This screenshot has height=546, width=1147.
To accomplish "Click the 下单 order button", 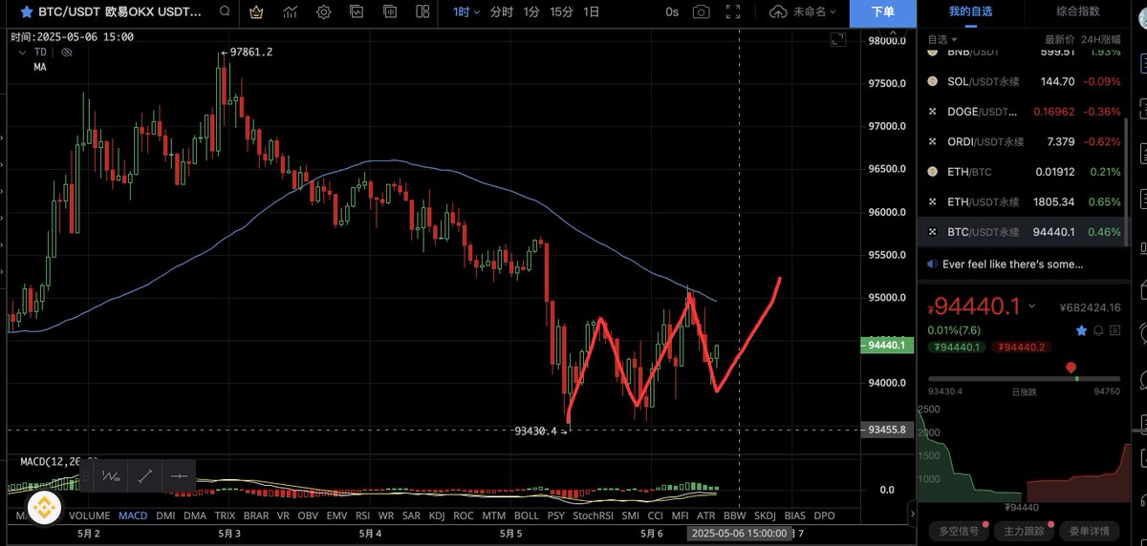I will 883,12.
